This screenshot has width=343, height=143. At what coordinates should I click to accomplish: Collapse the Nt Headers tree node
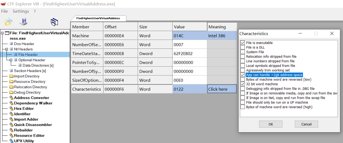(x=7, y=49)
